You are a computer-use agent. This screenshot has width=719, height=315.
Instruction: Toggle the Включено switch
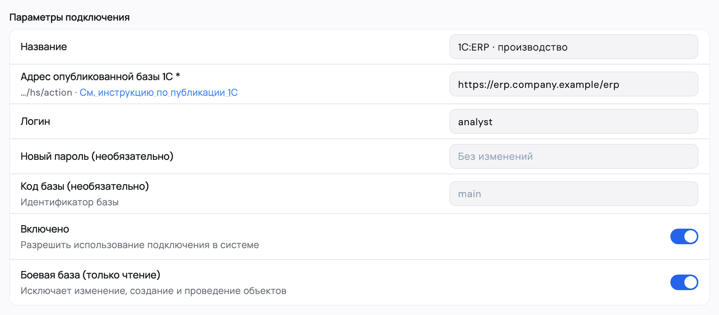coord(684,236)
